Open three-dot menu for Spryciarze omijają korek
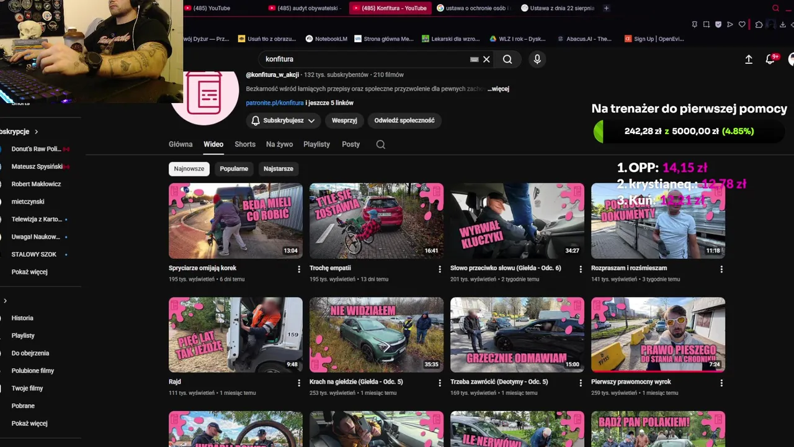The width and height of the screenshot is (794, 447). (299, 269)
